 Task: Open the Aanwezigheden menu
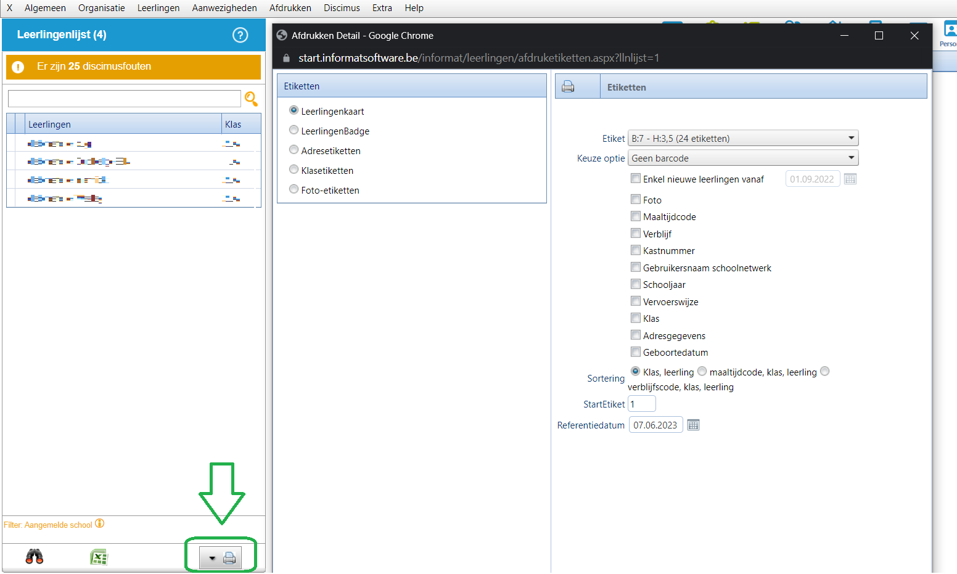224,8
